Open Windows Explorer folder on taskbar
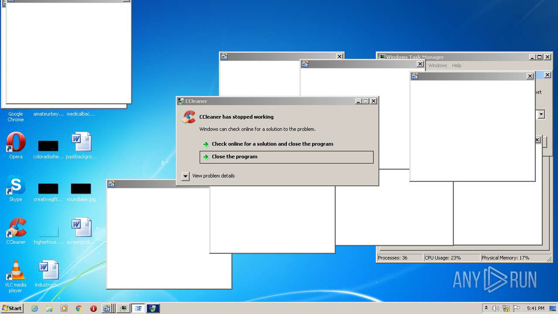558x314 pixels. (49, 308)
